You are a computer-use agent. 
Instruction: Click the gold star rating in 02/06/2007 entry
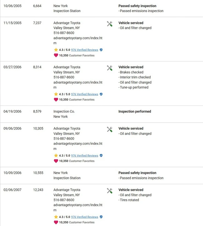[56, 217]
